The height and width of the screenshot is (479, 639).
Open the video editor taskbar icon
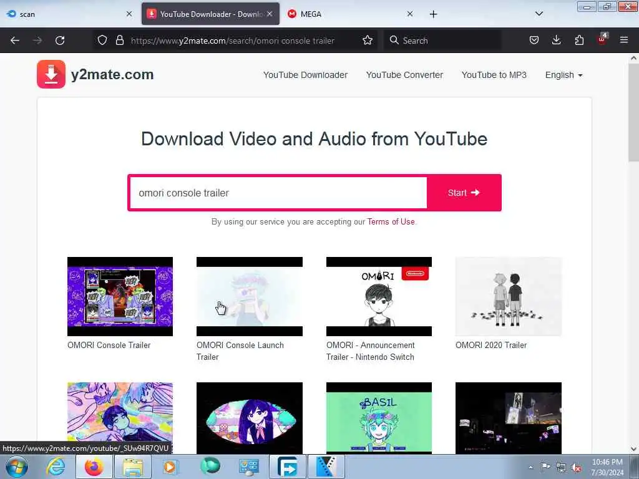326,467
